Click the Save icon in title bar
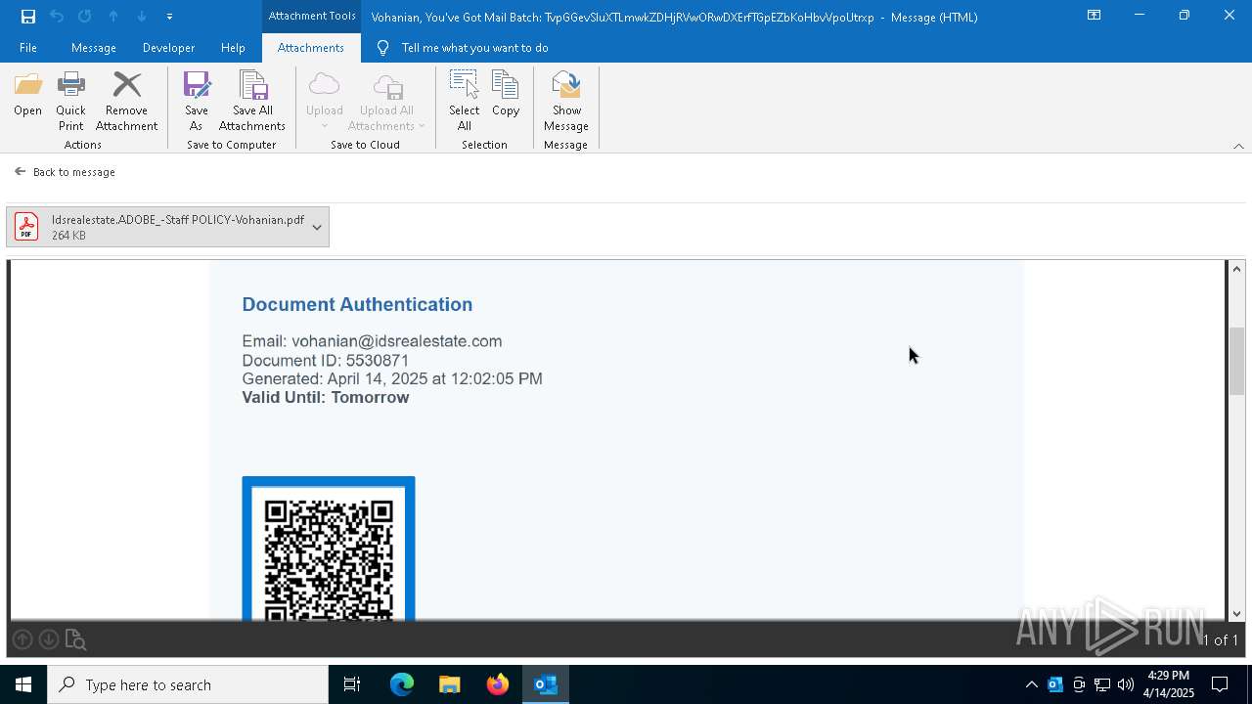This screenshot has width=1252, height=704. tap(28, 16)
